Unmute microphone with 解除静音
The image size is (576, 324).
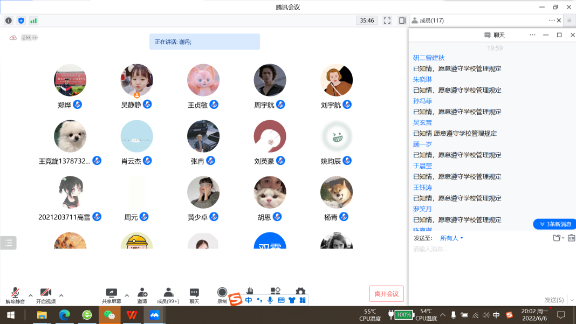pos(15,293)
